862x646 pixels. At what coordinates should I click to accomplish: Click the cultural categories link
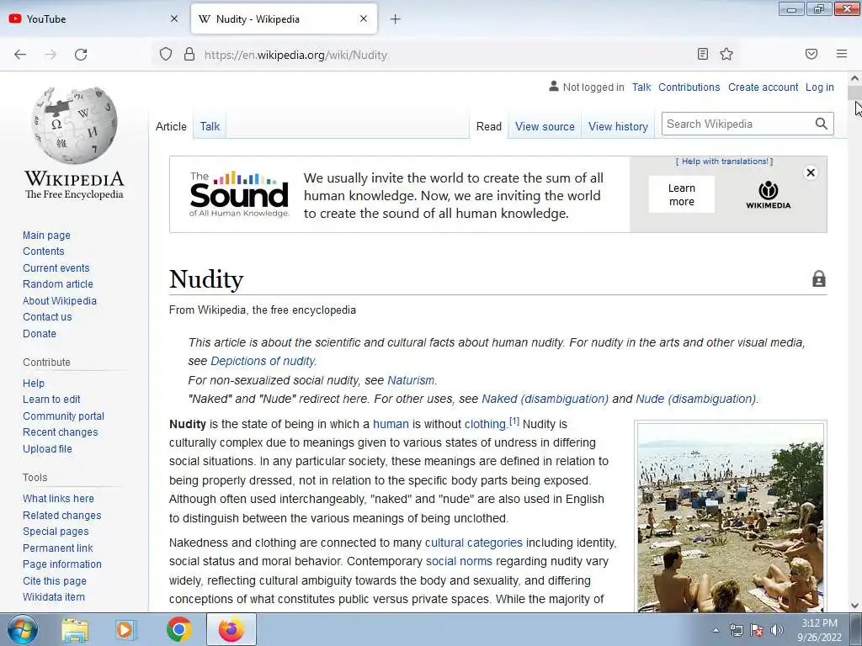[474, 543]
